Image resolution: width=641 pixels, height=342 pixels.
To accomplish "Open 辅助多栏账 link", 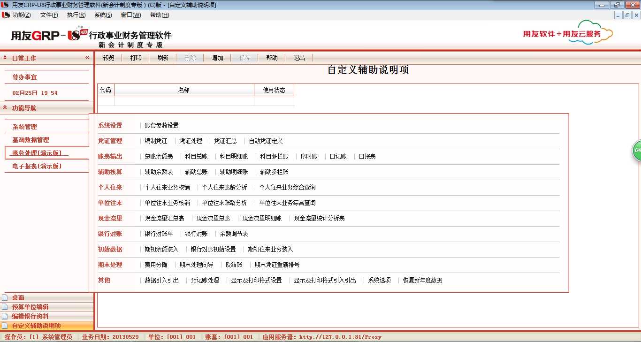I will tap(274, 172).
